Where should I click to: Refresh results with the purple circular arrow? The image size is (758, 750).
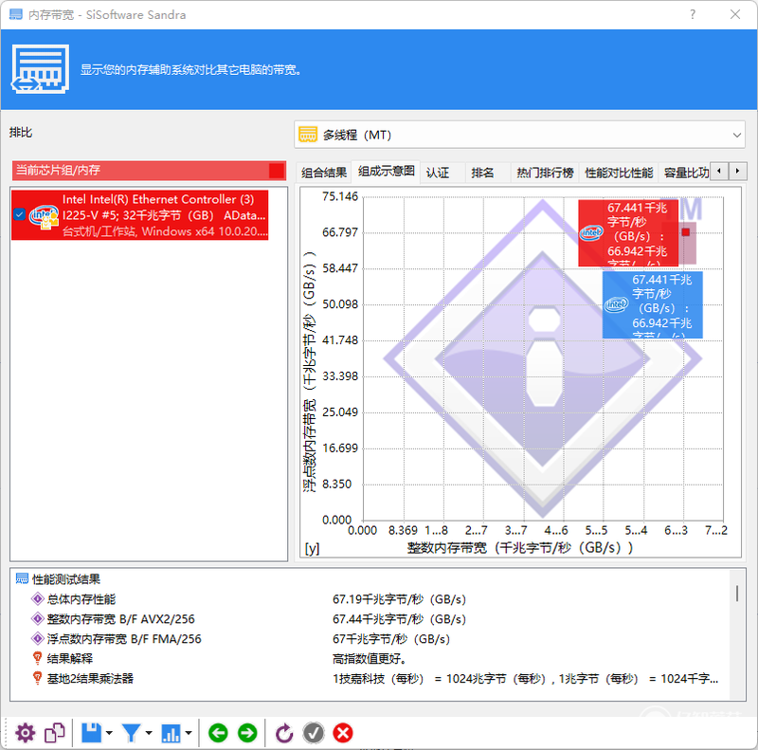click(x=284, y=733)
